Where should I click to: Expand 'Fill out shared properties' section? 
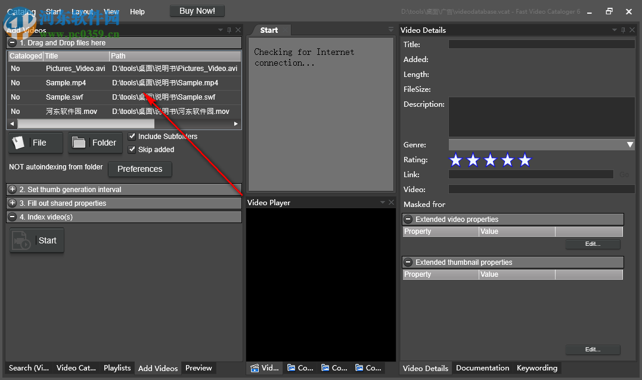coord(12,202)
